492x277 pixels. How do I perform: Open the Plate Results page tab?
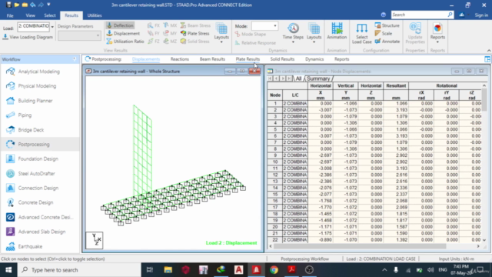point(248,59)
